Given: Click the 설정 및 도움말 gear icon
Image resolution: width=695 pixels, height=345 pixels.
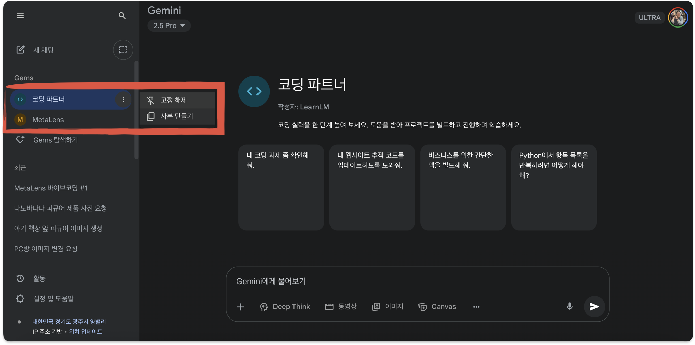Looking at the screenshot, I should [20, 298].
